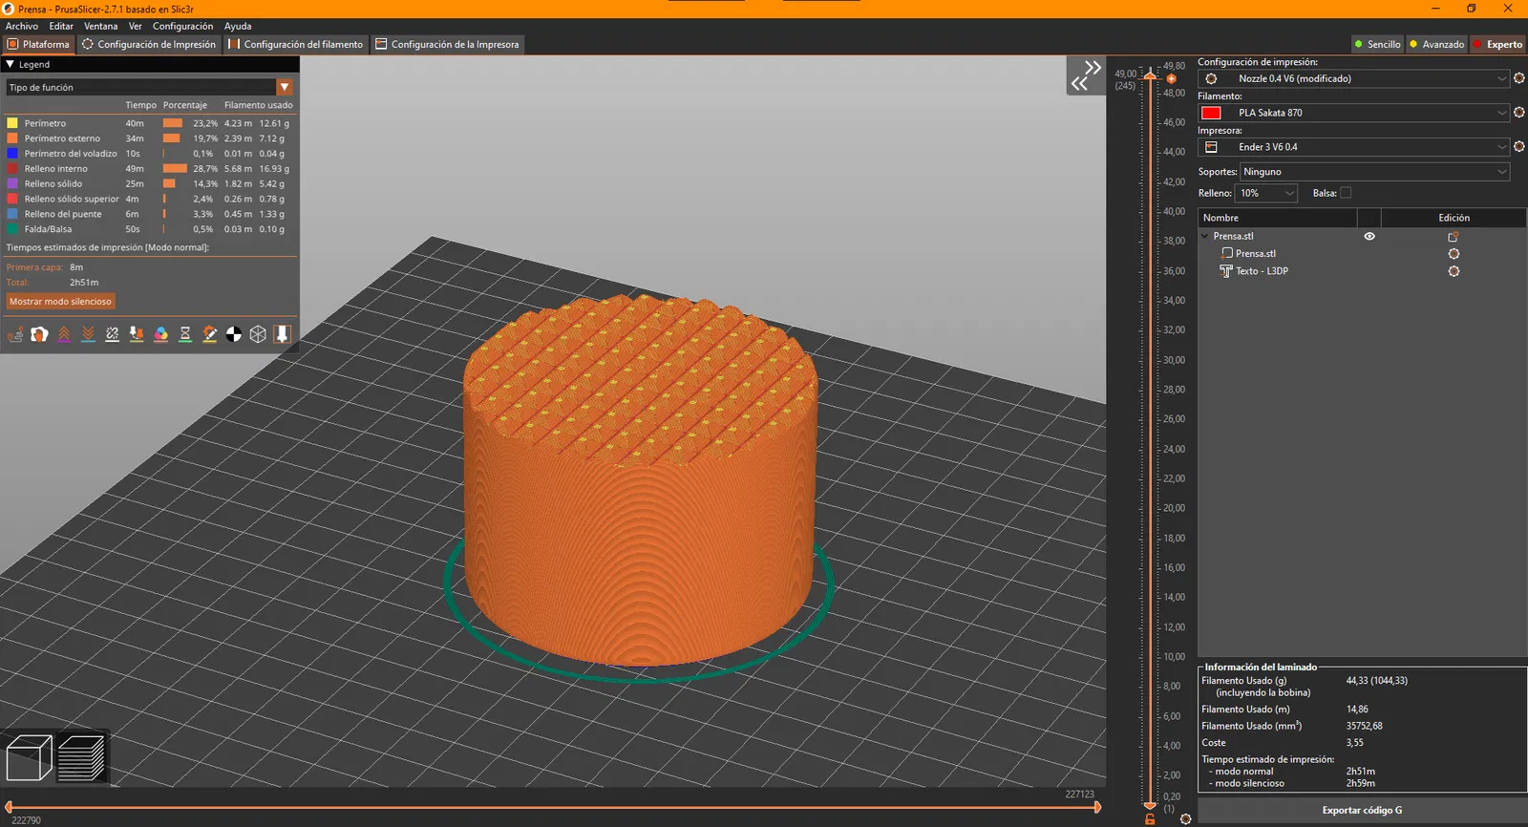1528x827 pixels.
Task: Add color change plus marker on layer slider
Action: (1172, 79)
